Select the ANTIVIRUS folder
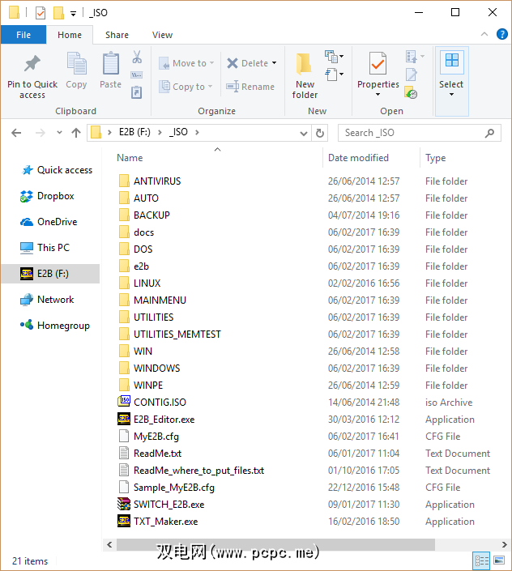The image size is (512, 571). tap(150, 181)
